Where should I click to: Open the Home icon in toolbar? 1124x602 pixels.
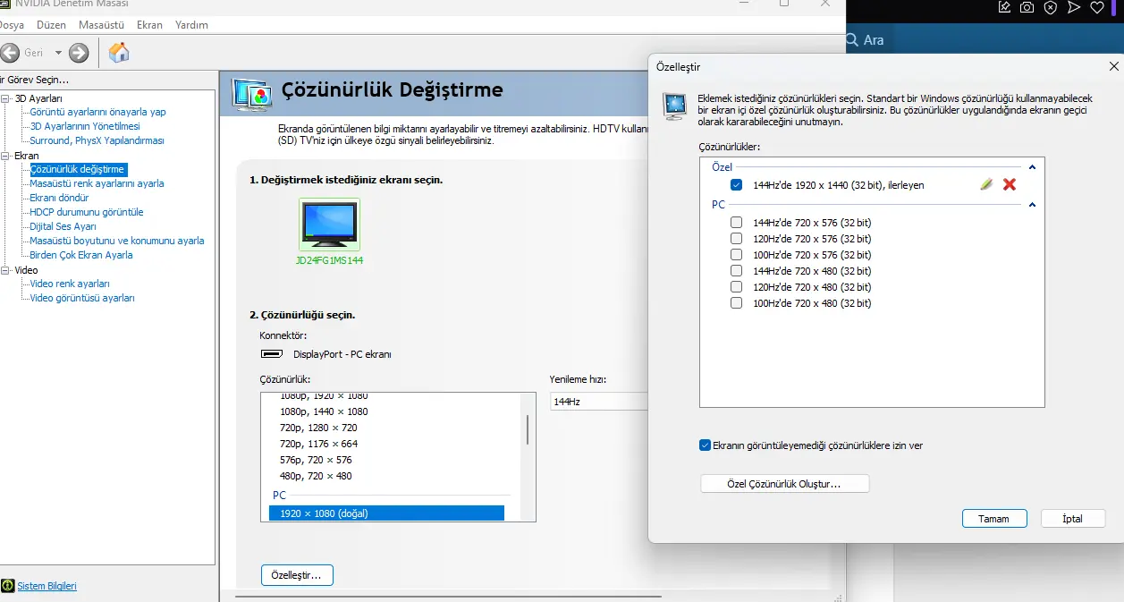click(x=118, y=53)
